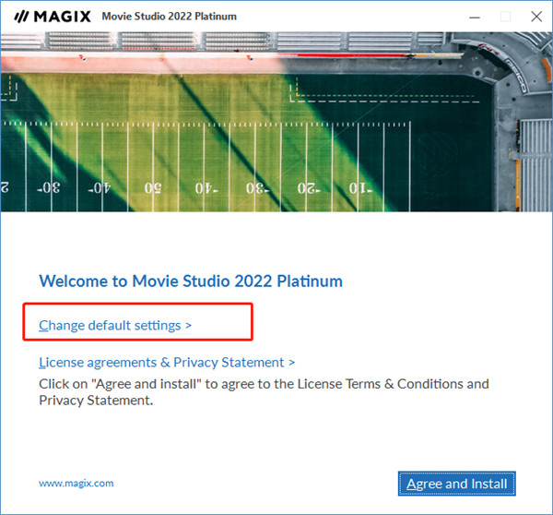Expand the arrow after Change default settings
Image resolution: width=553 pixels, height=515 pixels.
pos(188,326)
